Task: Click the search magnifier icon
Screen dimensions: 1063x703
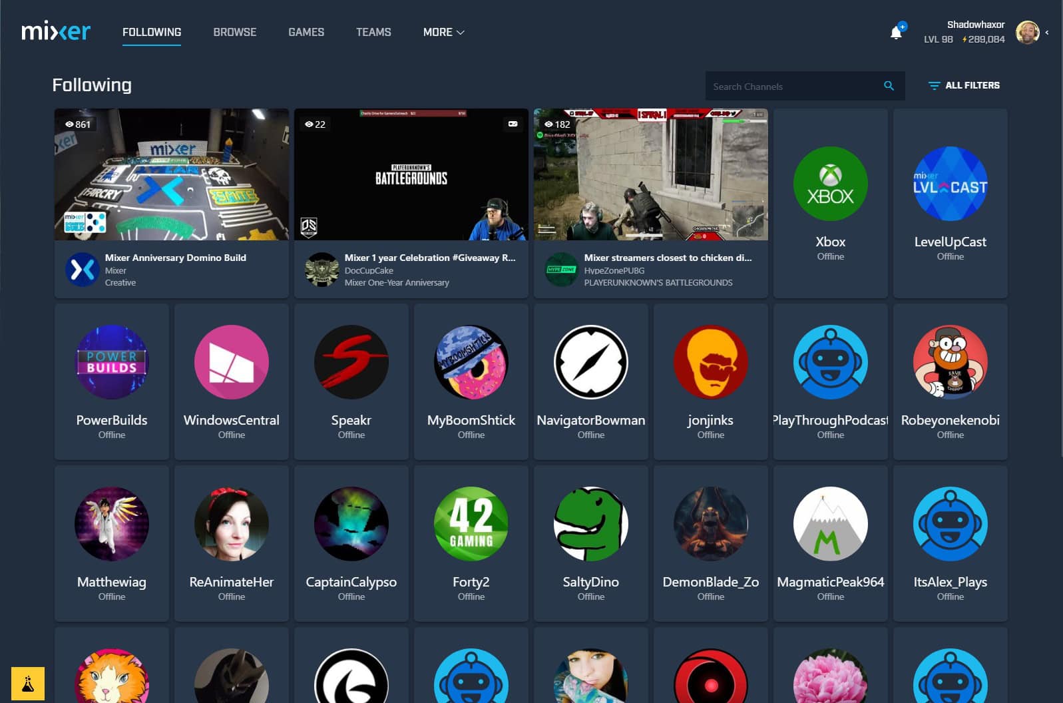Action: [889, 86]
